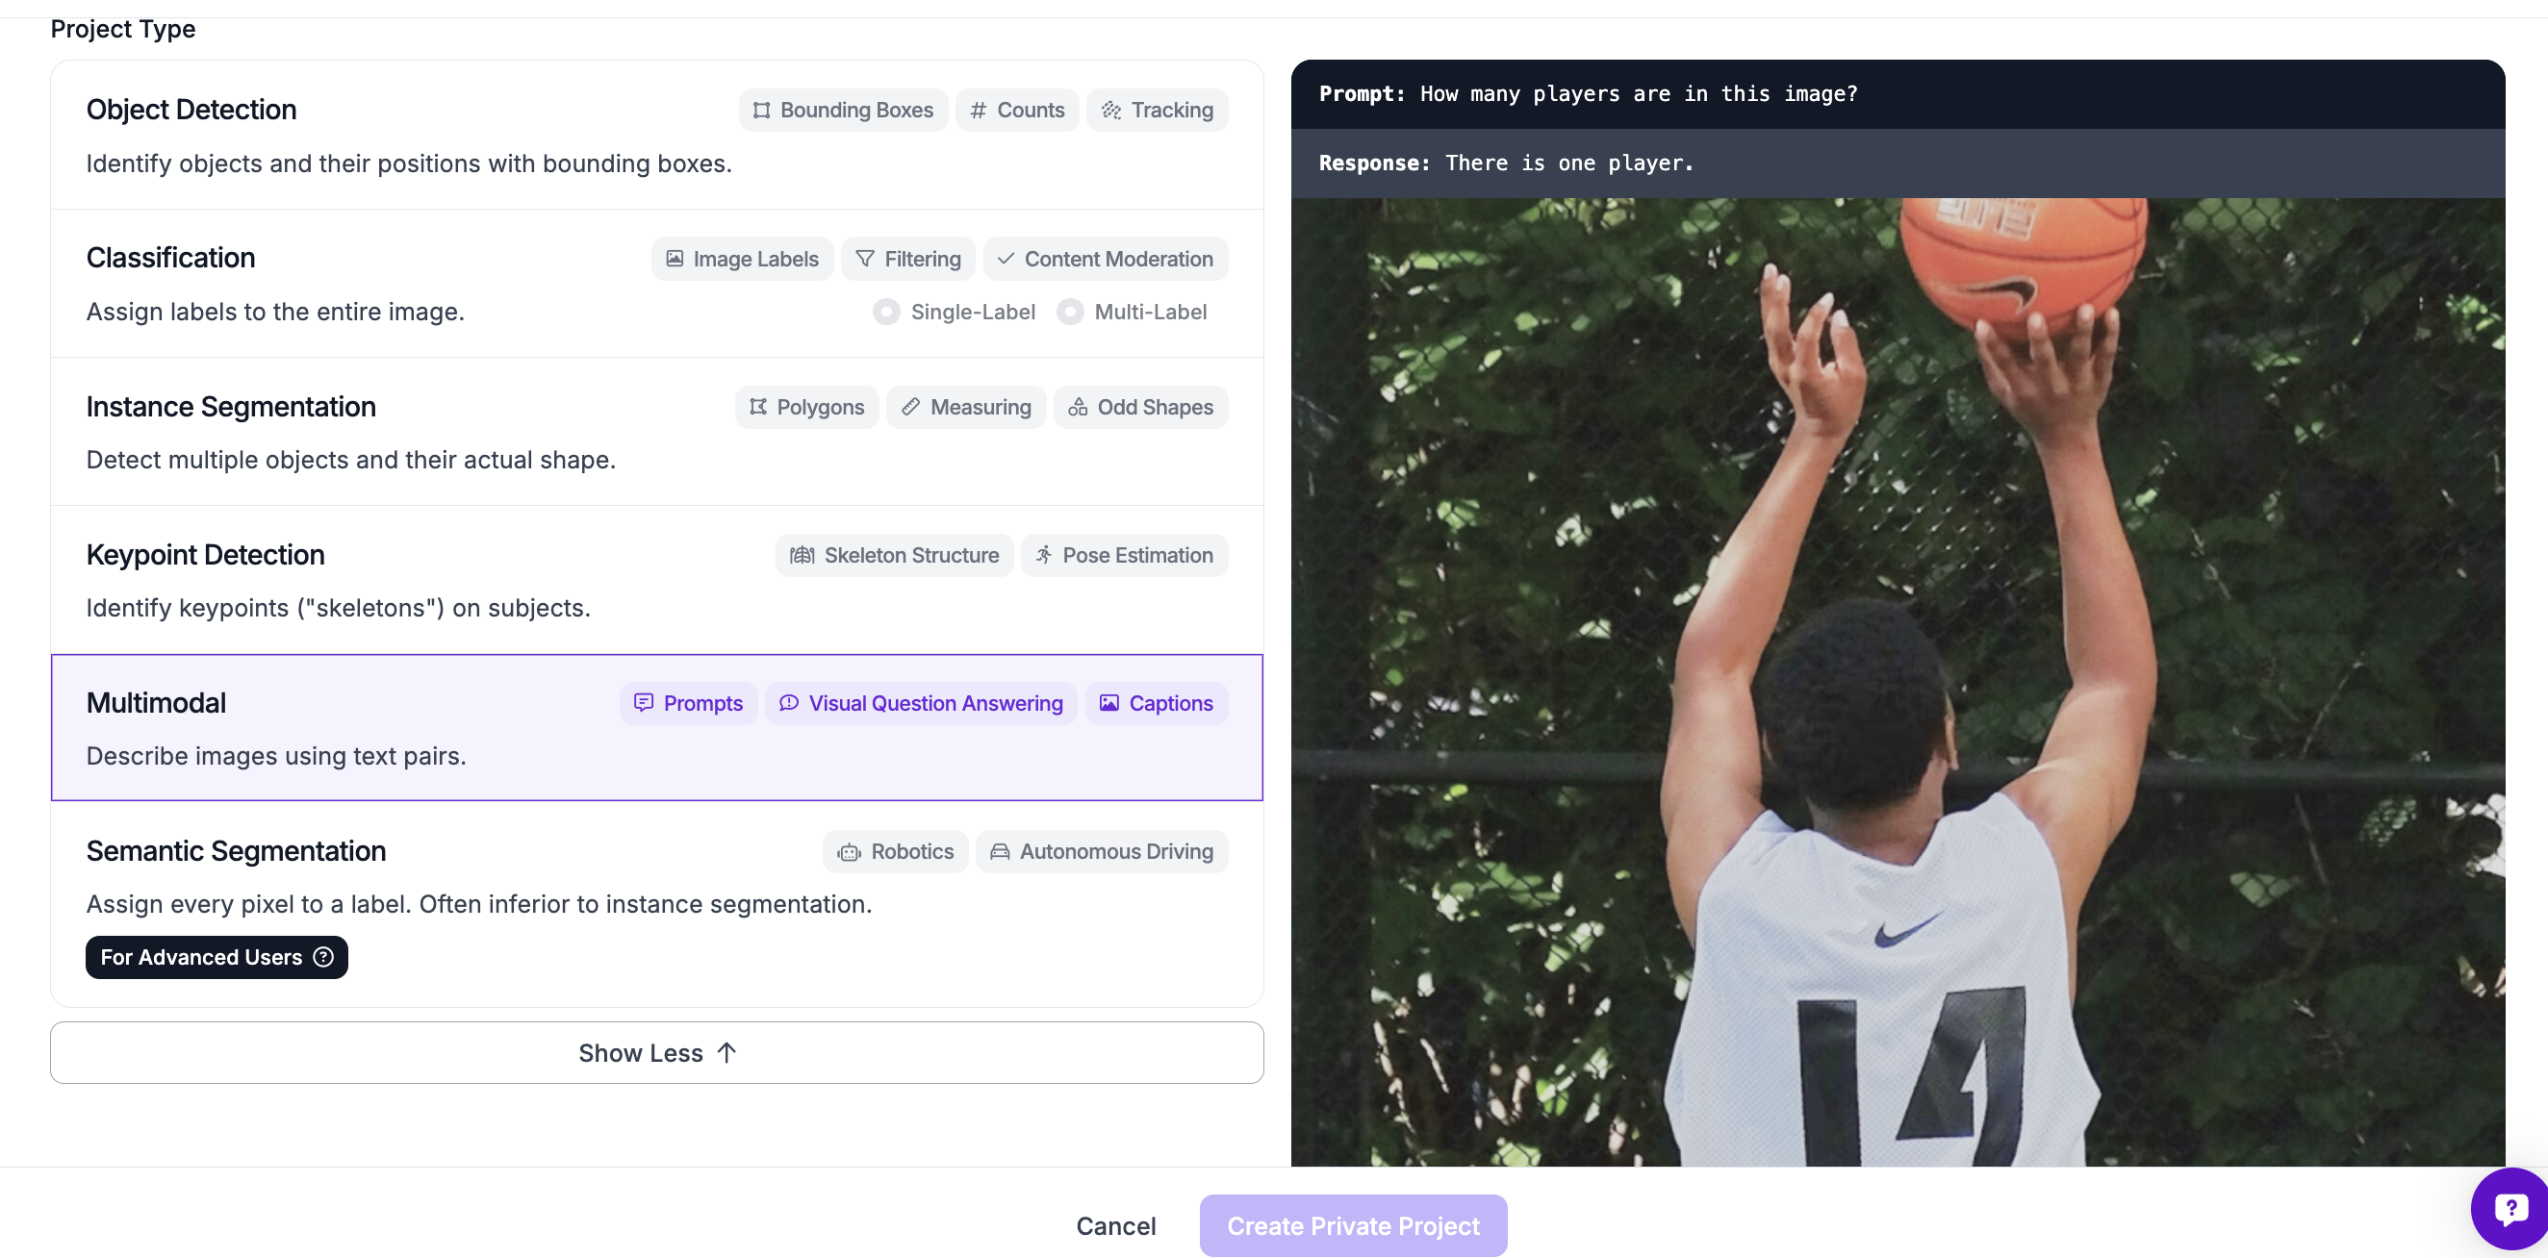
Task: Click the Visual Question Answering tag
Action: [921, 702]
